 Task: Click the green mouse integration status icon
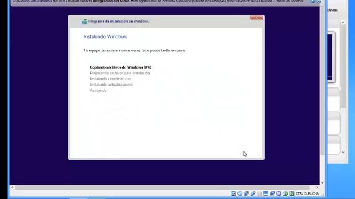pyautogui.click(x=285, y=193)
